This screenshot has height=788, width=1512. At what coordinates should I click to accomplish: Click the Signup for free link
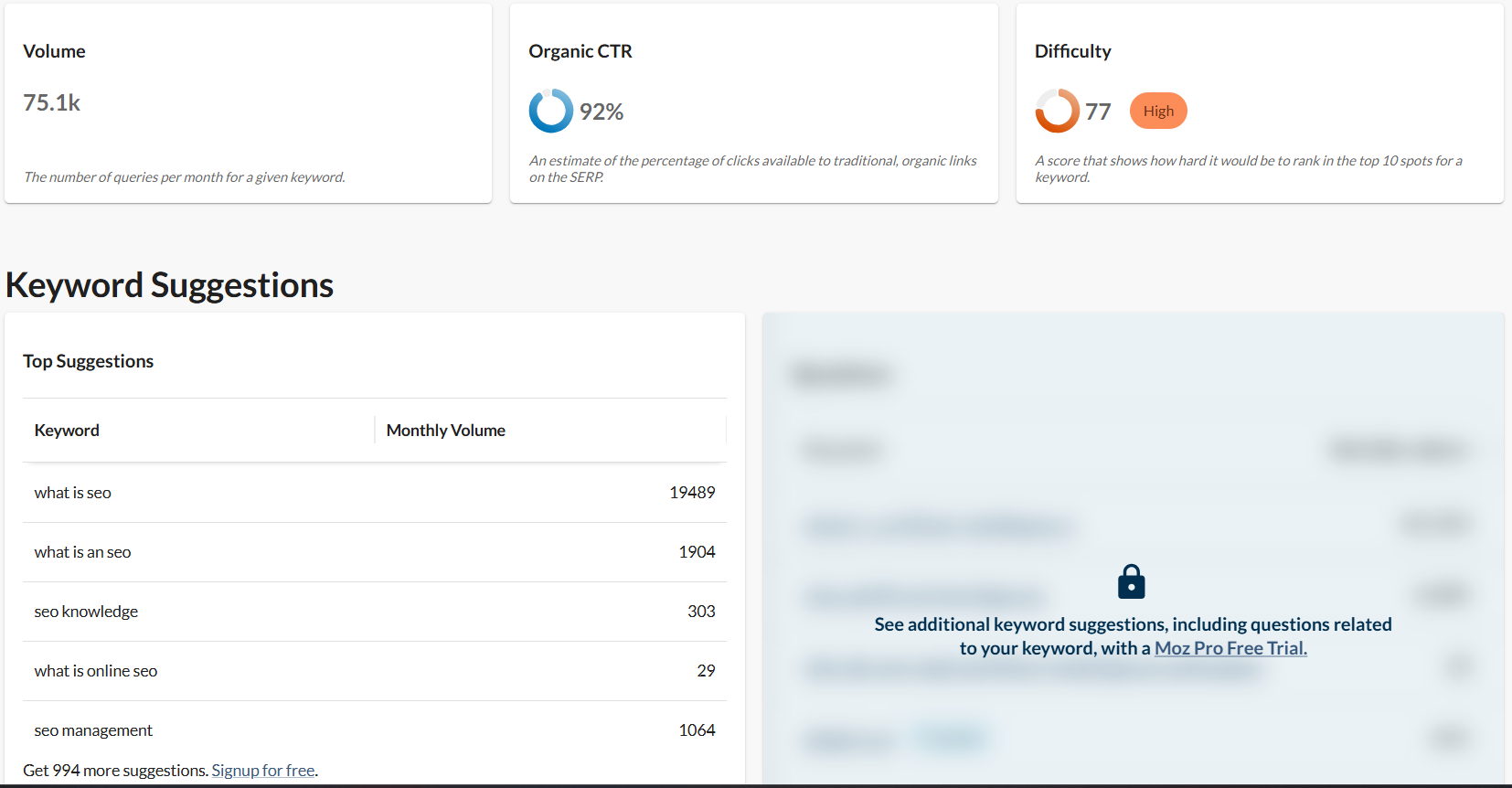point(263,771)
